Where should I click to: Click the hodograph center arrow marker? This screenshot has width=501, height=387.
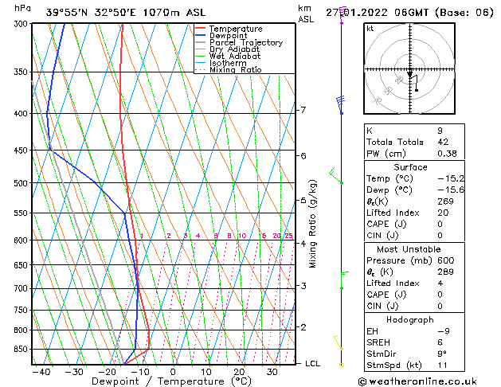point(410,74)
